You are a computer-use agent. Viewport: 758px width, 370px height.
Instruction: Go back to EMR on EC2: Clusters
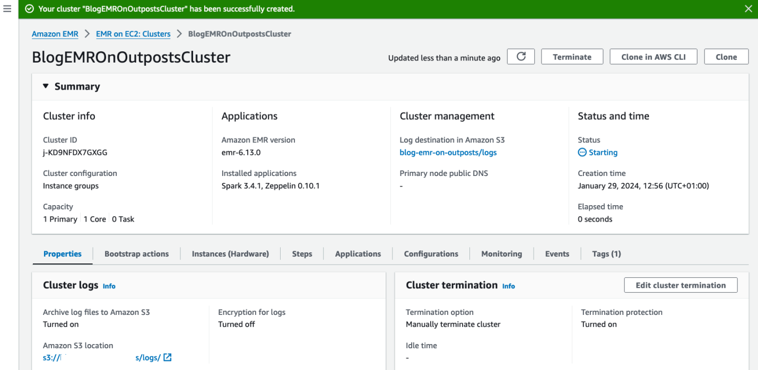pos(133,33)
